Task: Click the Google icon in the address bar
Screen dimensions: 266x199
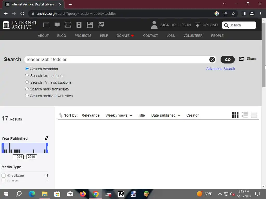Action: coord(217,13)
